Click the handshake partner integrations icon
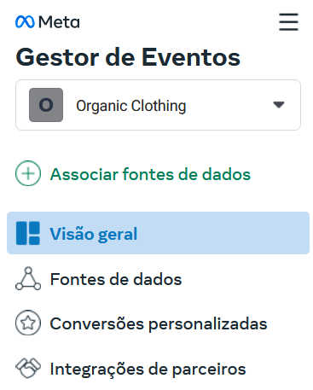The height and width of the screenshot is (390, 313). pyautogui.click(x=28, y=368)
